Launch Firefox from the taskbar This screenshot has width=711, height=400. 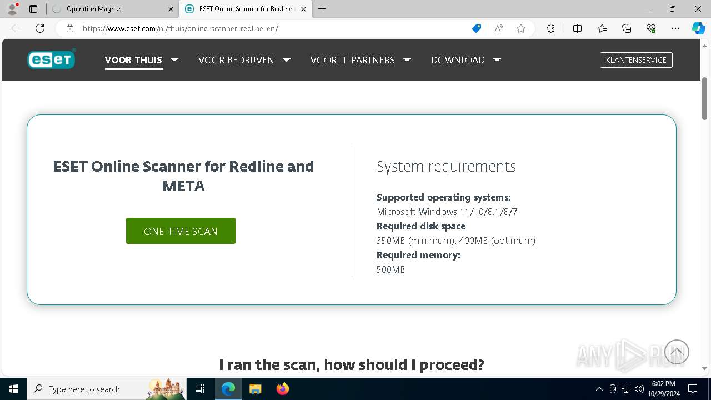(282, 389)
